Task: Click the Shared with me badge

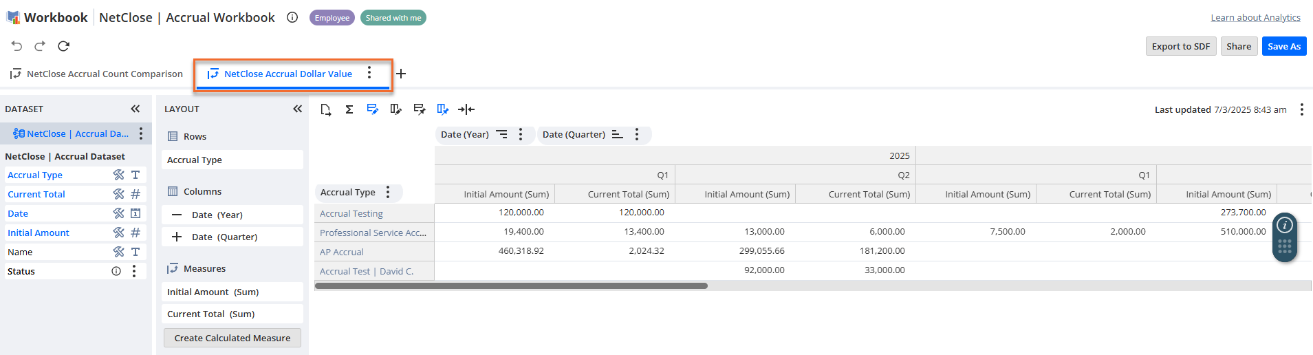Action: (x=393, y=18)
